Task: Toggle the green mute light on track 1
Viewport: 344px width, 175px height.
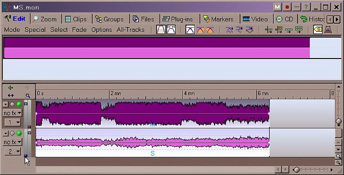Action: pyautogui.click(x=19, y=105)
